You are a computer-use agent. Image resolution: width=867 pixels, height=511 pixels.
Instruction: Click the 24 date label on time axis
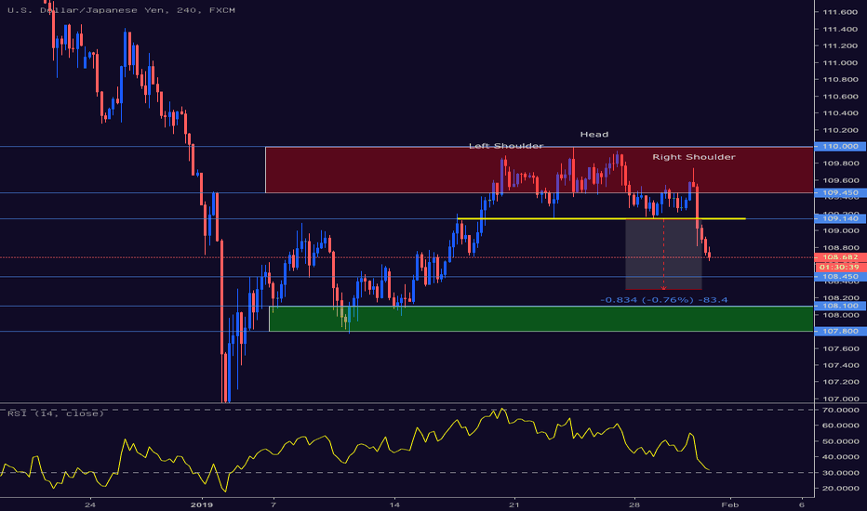click(x=90, y=504)
